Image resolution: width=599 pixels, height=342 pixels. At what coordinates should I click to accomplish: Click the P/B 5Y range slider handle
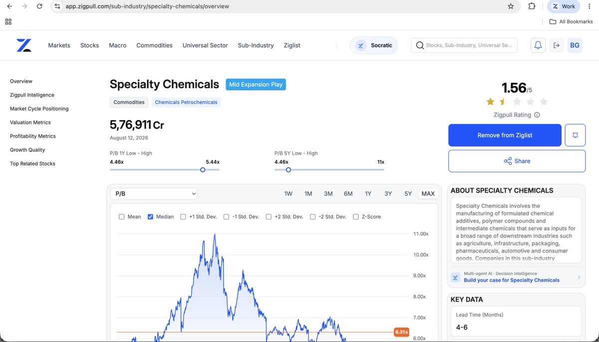click(x=288, y=170)
